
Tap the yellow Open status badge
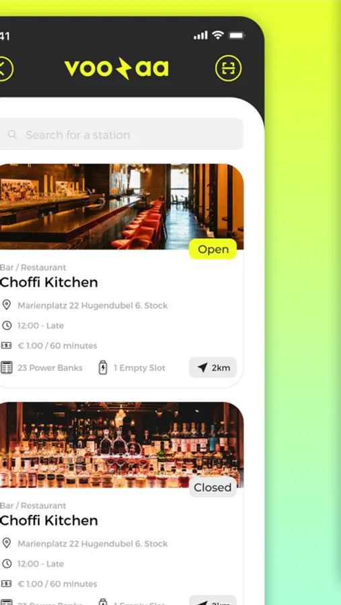(x=213, y=249)
